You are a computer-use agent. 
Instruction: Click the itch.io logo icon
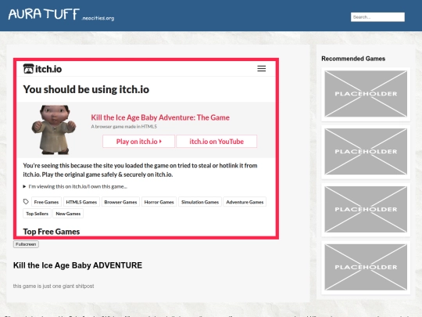point(28,69)
